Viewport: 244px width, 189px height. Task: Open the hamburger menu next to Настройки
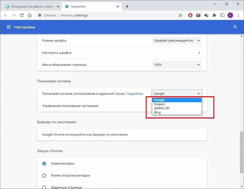[9, 27]
